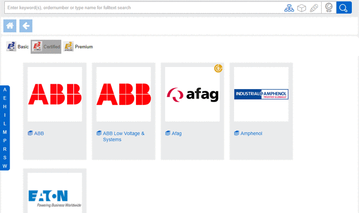Viewport: 359px width, 213px height.
Task: Click the 3D cube search icon
Action: [x=302, y=8]
